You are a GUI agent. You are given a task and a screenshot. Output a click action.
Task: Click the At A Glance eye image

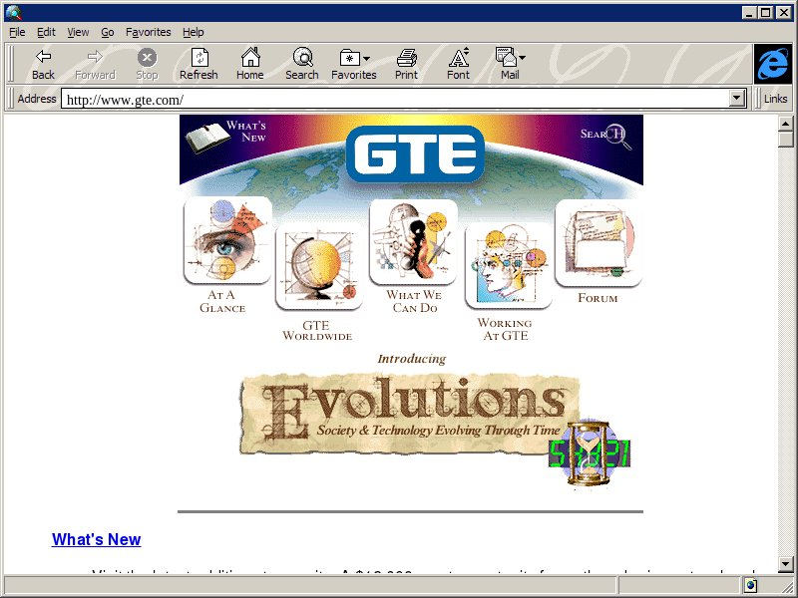point(227,241)
